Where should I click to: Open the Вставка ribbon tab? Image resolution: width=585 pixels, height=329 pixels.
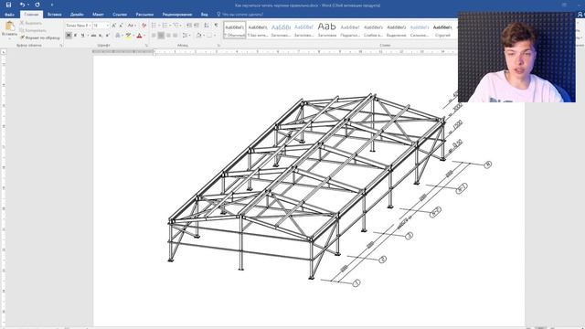pos(55,15)
